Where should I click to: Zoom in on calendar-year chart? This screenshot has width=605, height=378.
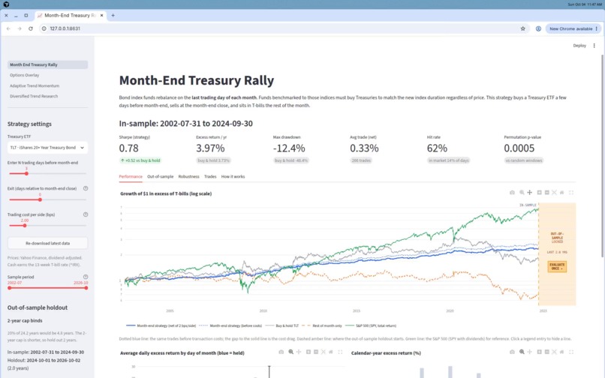point(540,352)
